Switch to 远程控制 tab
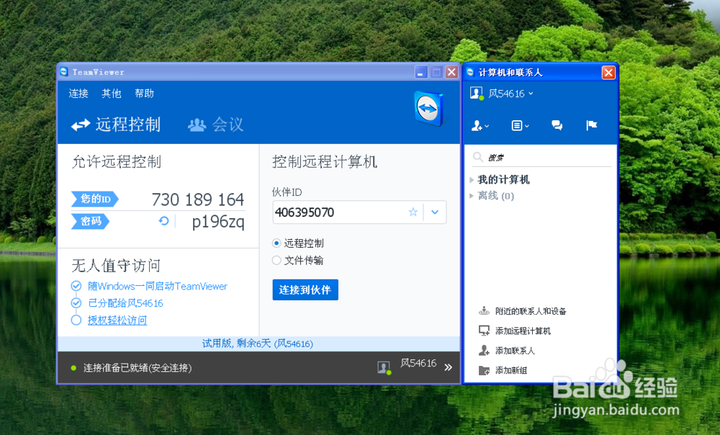Screen dimensions: 720x435 click(116, 125)
